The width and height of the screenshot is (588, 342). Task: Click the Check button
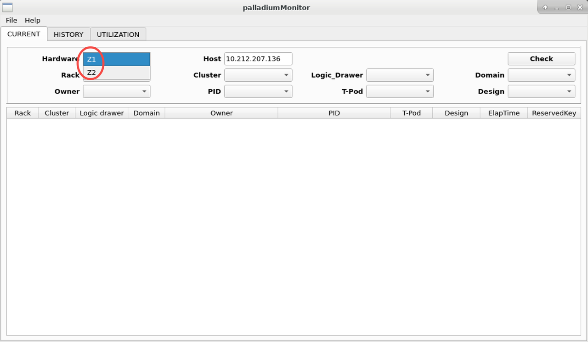point(541,59)
